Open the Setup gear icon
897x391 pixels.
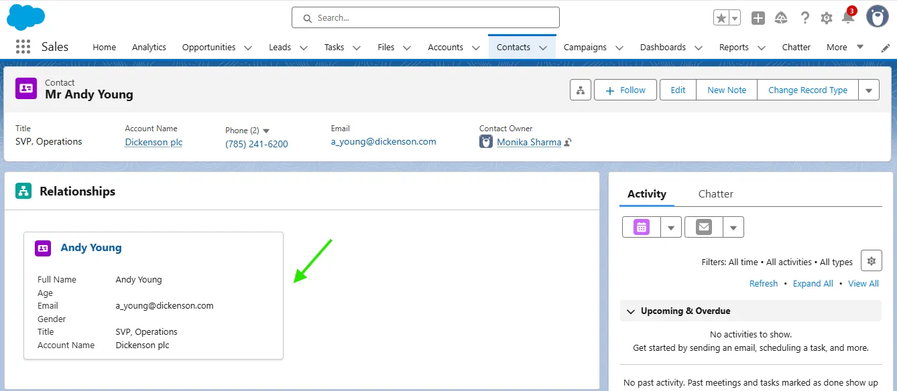pyautogui.click(x=827, y=18)
